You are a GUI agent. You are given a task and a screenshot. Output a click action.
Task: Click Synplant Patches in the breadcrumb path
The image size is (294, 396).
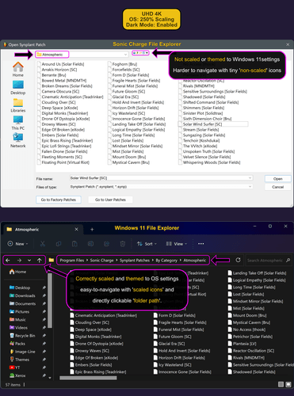click(135, 261)
